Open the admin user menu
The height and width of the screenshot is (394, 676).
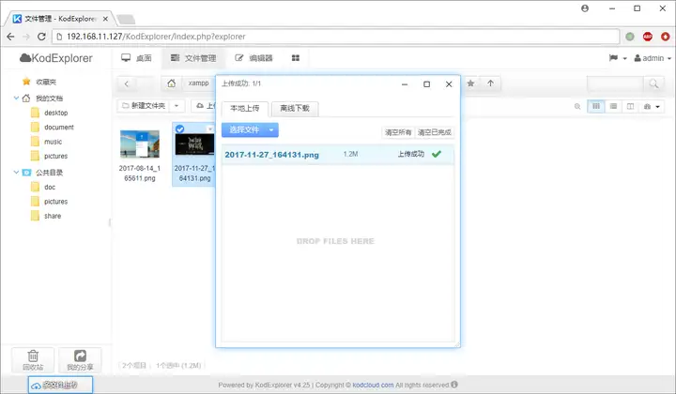(x=653, y=58)
